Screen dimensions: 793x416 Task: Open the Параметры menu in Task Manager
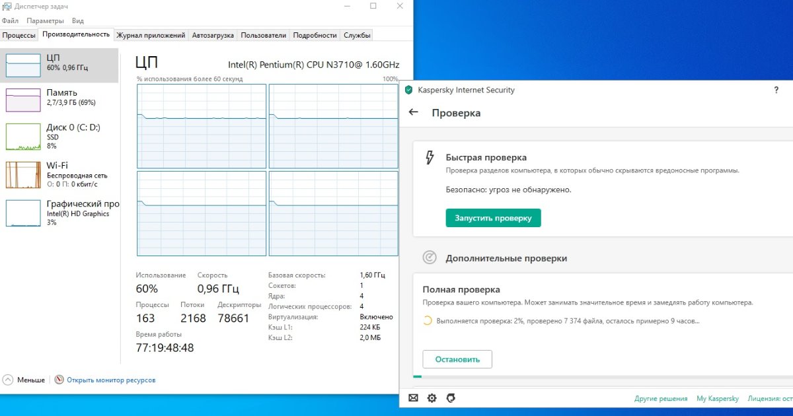(x=45, y=20)
